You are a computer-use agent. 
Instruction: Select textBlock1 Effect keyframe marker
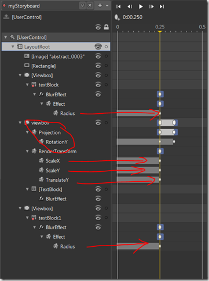coord(160,236)
